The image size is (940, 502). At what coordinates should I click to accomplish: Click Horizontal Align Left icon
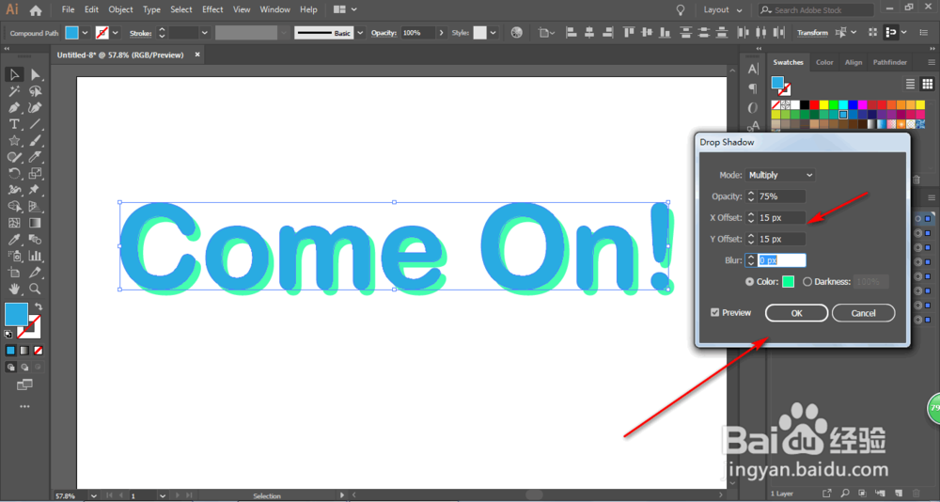click(x=572, y=33)
